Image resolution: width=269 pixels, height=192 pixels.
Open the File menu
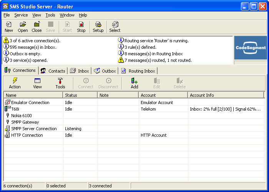click(7, 15)
